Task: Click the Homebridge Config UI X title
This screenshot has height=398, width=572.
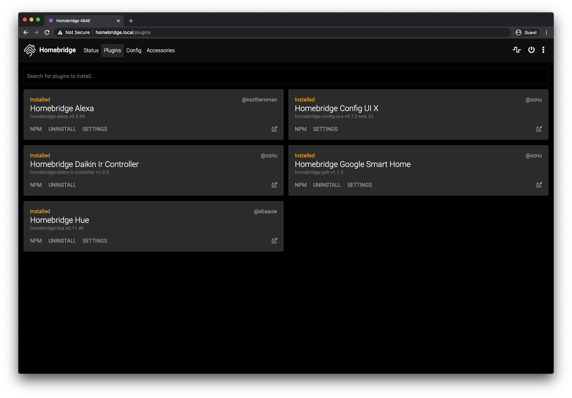Action: pos(337,108)
